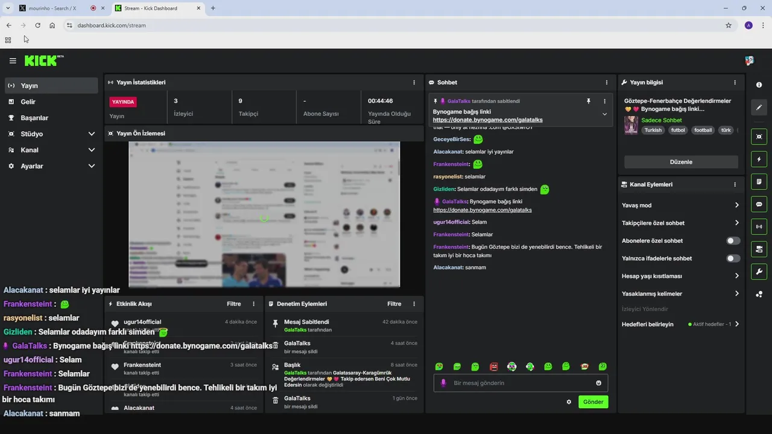Screen dimensions: 772x434
Task: Open the GalaTalks chat message donate link
Action: click(482, 210)
